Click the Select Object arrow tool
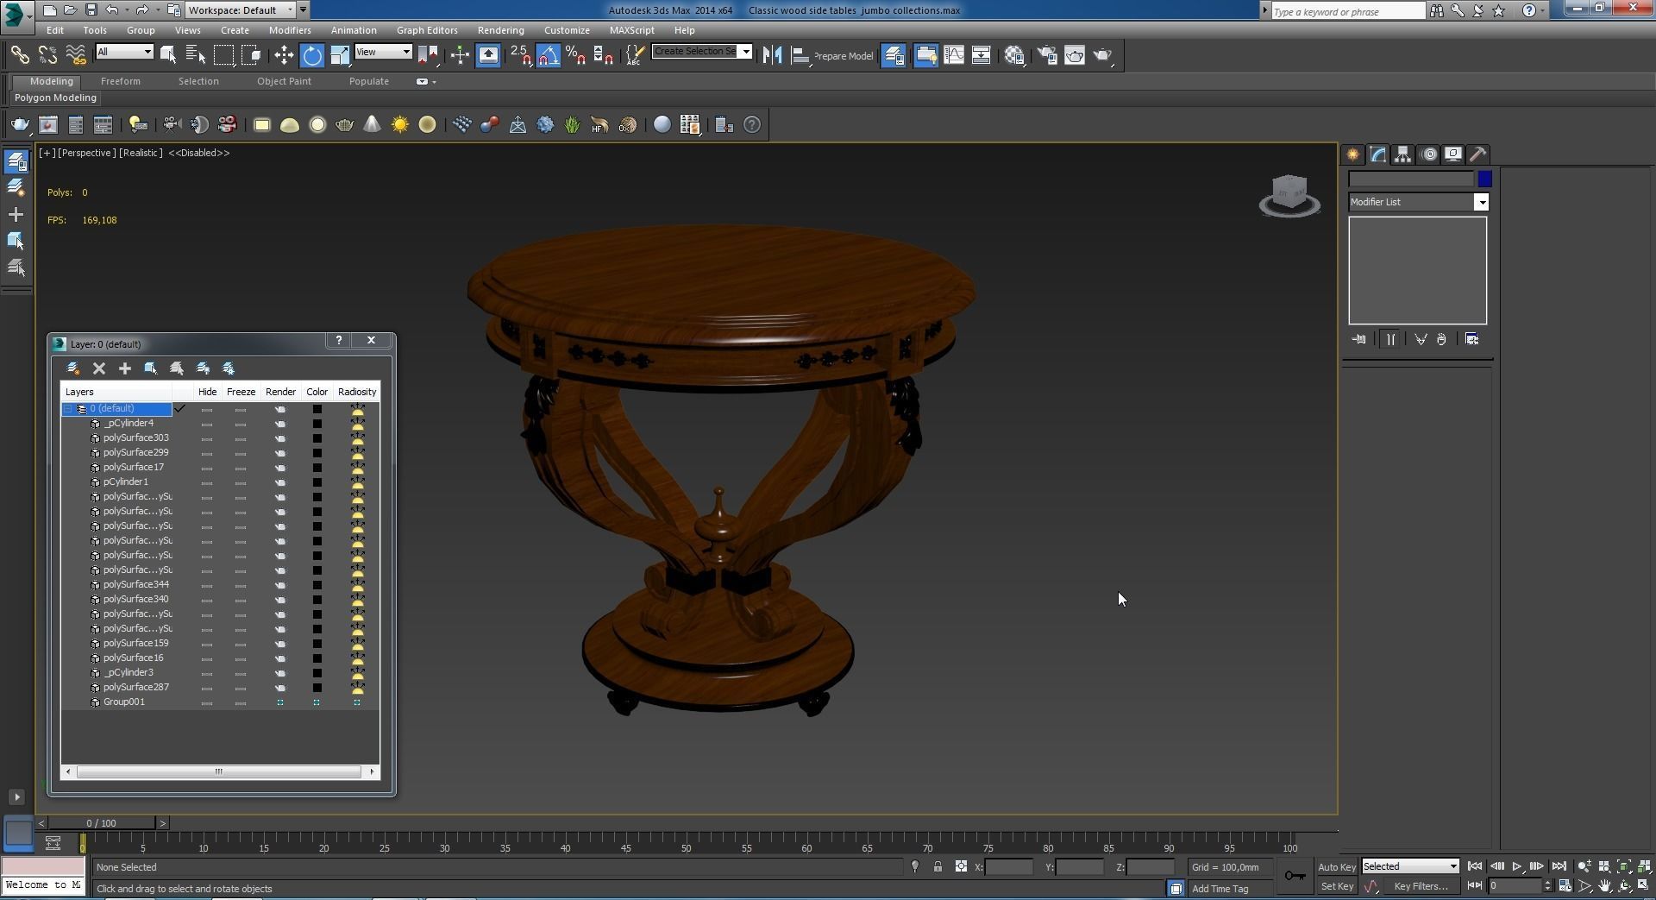 point(168,55)
